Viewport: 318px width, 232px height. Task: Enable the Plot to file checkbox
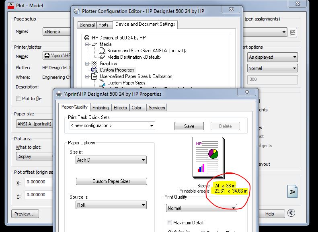pyautogui.click(x=18, y=99)
